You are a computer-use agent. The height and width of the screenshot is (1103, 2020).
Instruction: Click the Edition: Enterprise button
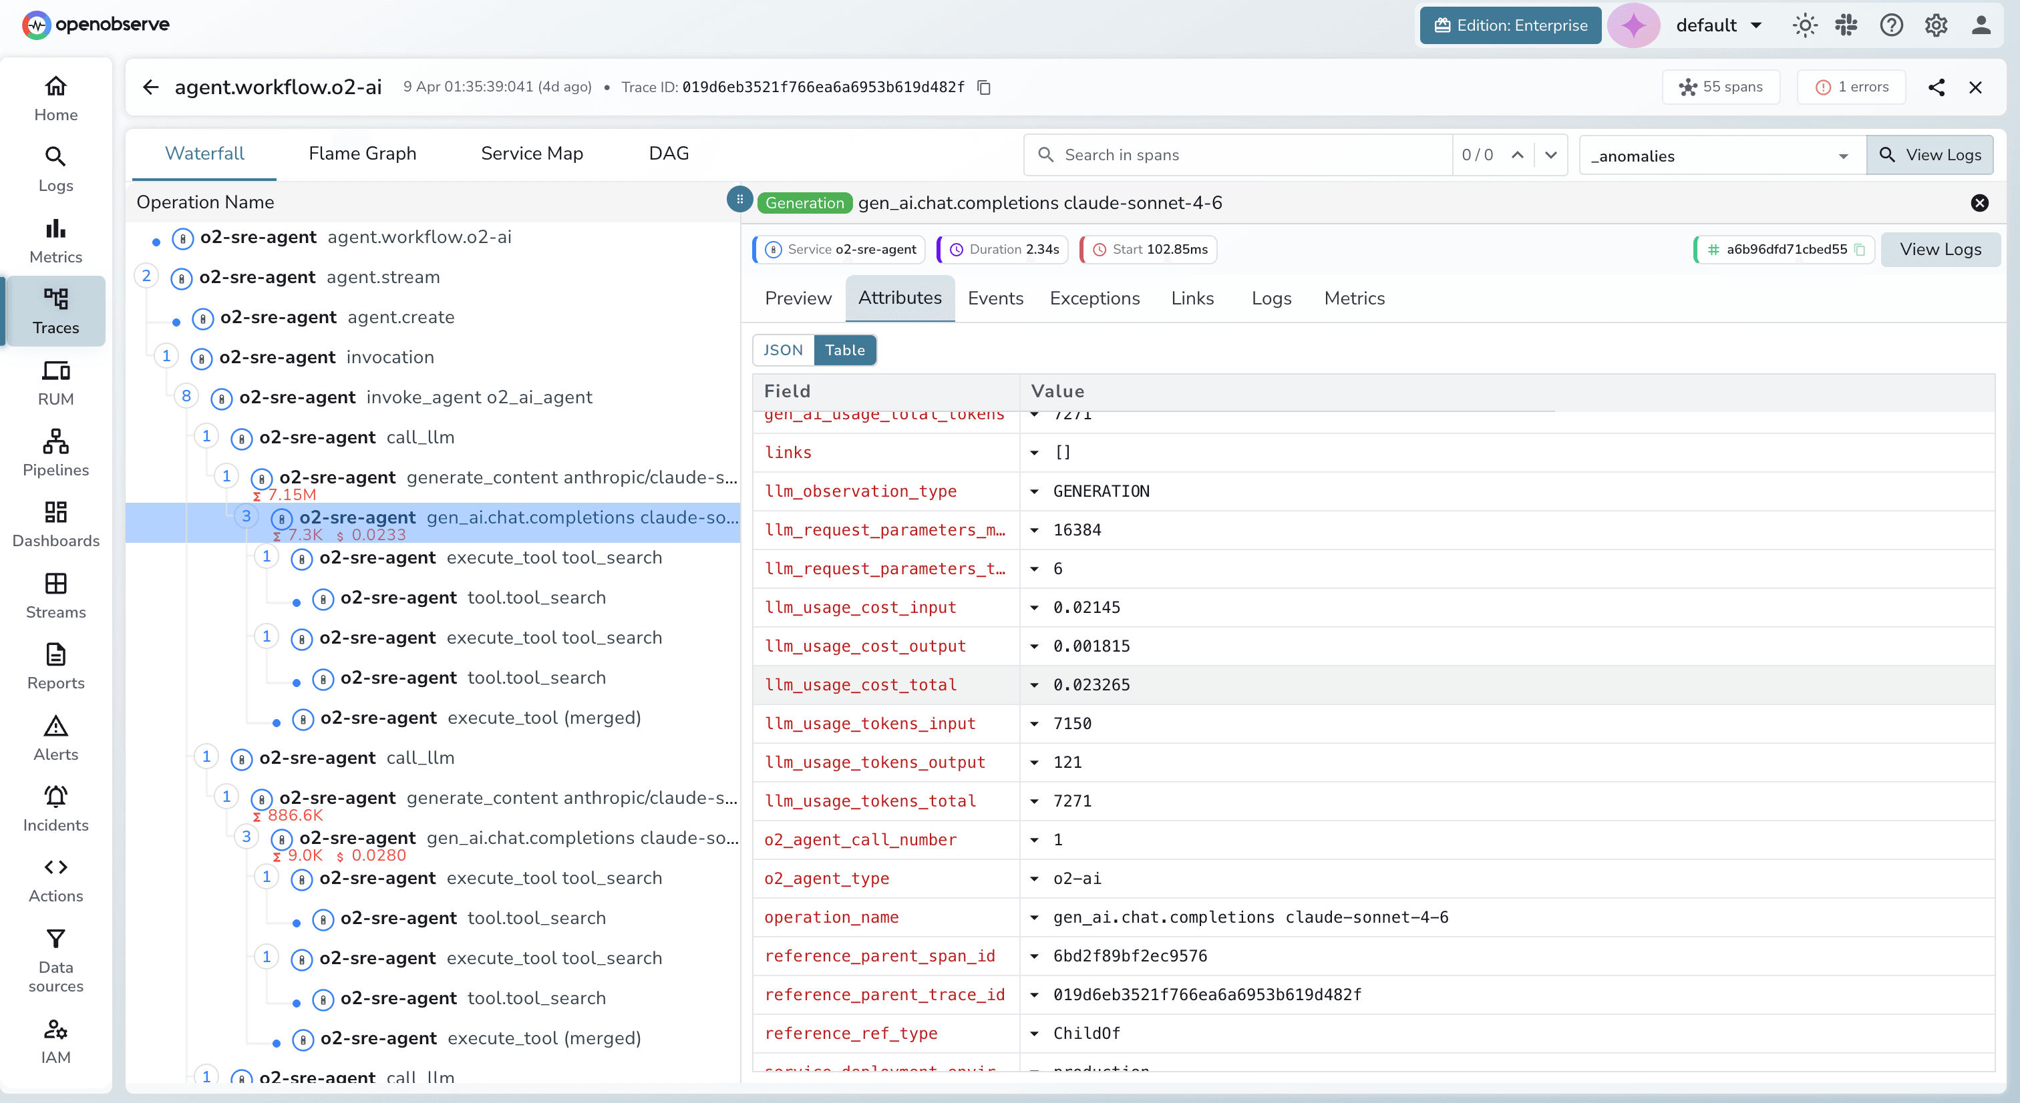tap(1510, 25)
